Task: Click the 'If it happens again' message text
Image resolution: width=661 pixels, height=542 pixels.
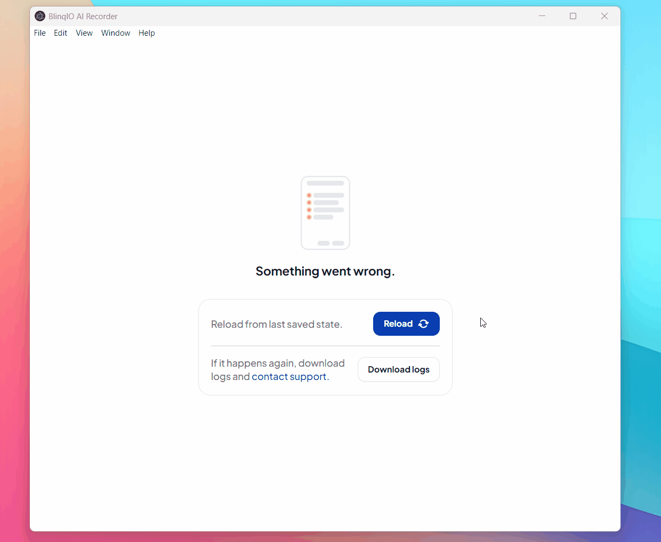Action: 277,363
